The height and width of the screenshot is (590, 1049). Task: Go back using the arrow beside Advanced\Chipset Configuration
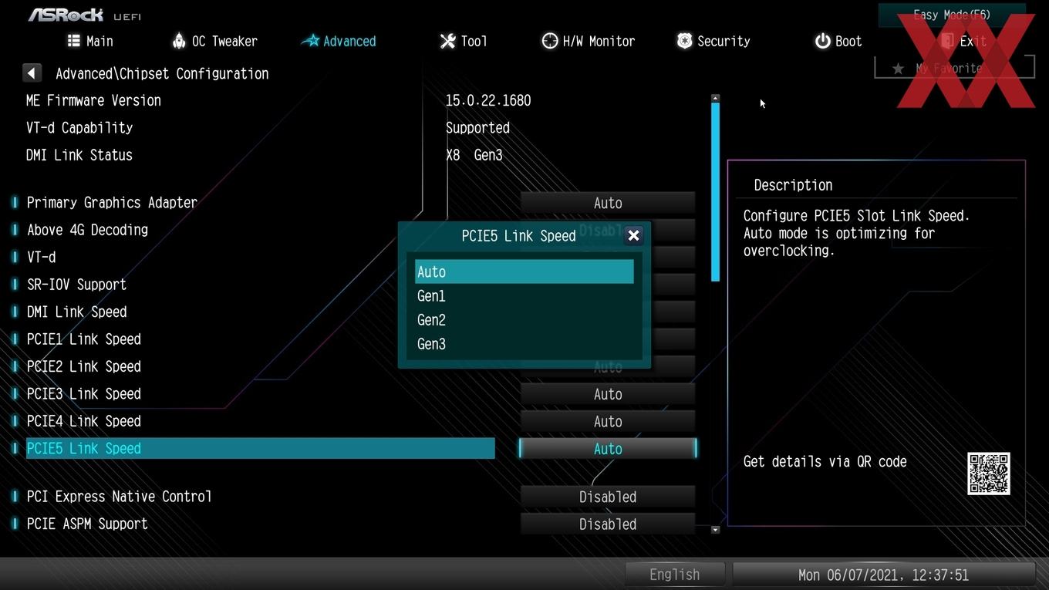tap(32, 73)
